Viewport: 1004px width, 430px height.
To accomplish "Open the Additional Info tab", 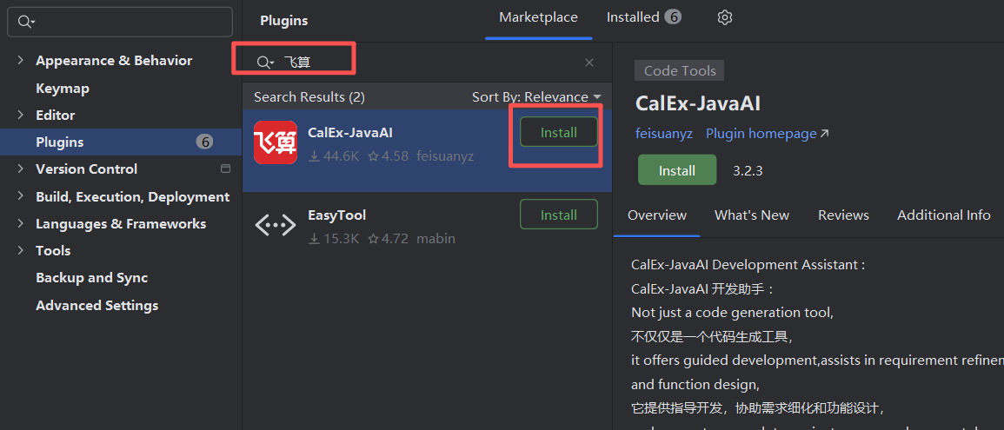I will [944, 215].
